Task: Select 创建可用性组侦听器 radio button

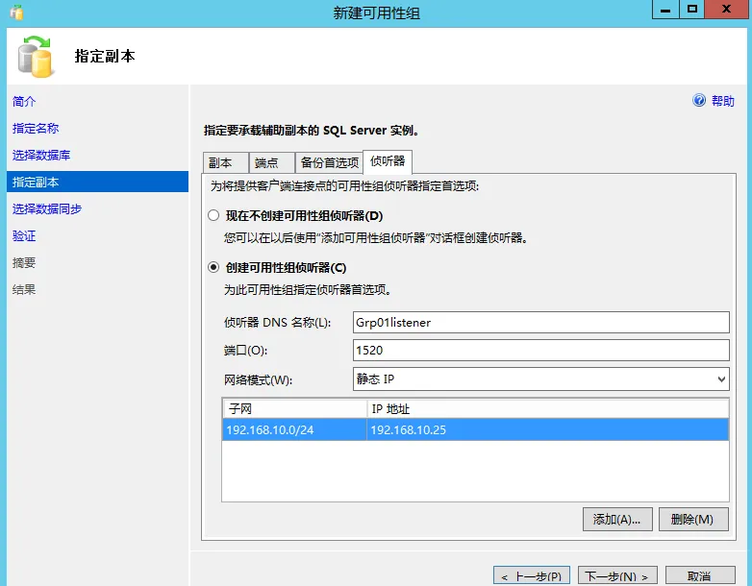Action: tap(213, 267)
